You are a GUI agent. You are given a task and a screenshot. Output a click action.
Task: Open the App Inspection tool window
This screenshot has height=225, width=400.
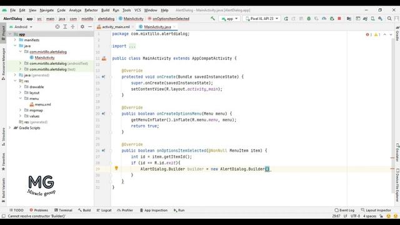click(x=154, y=210)
